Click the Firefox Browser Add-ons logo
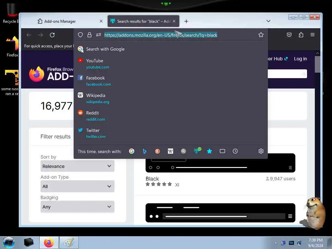Viewport: 332px width, 249px height. [51, 74]
